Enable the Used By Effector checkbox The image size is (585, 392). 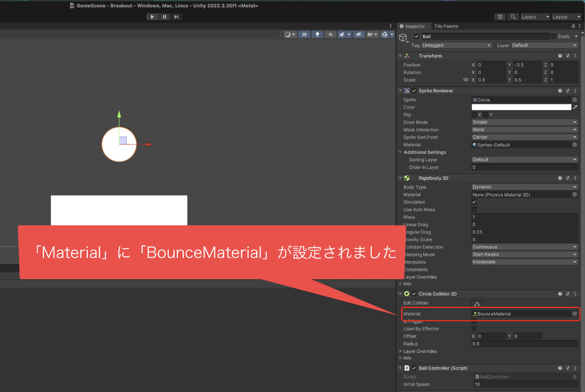474,329
